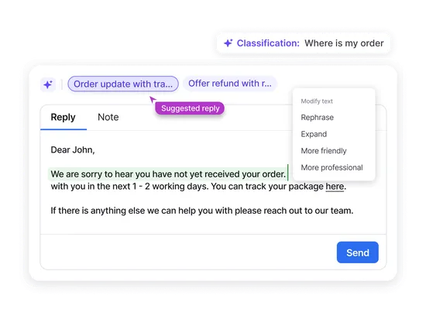Image resolution: width=426 pixels, height=319 pixels.
Task: Click the Modify text menu header
Action: click(317, 101)
